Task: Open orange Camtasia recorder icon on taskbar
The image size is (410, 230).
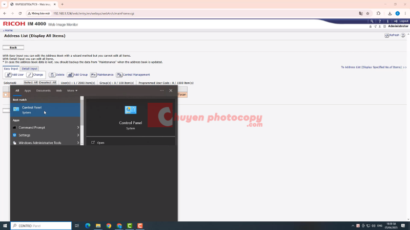Action: 140,225
